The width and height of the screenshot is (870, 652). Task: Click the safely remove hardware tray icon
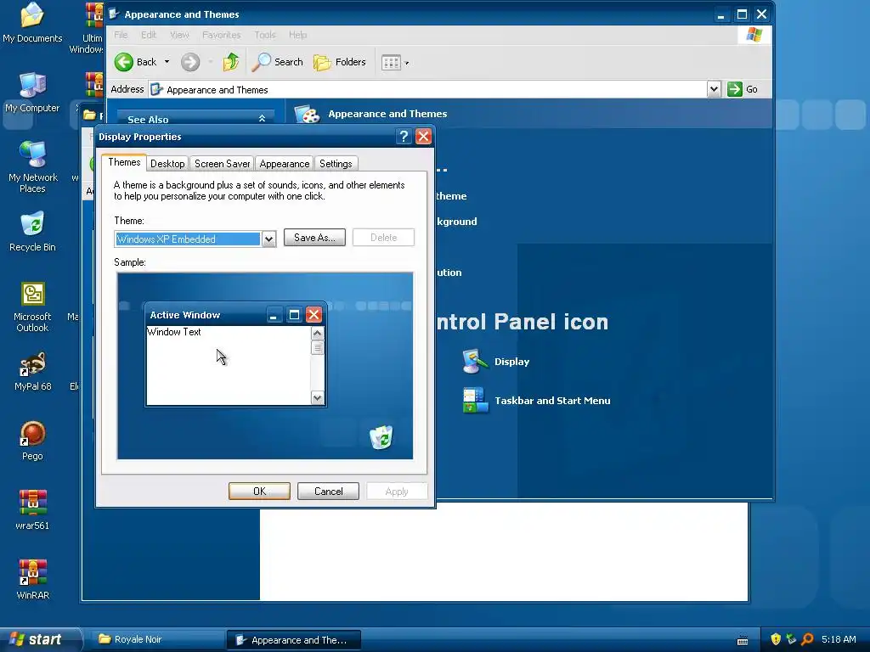pos(791,639)
